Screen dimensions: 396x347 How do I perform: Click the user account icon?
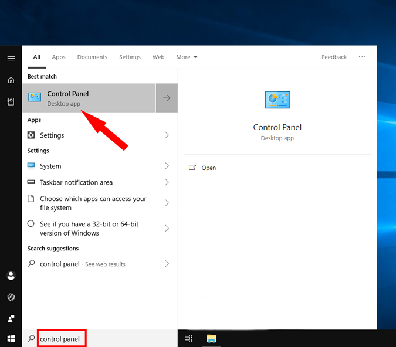(11, 275)
